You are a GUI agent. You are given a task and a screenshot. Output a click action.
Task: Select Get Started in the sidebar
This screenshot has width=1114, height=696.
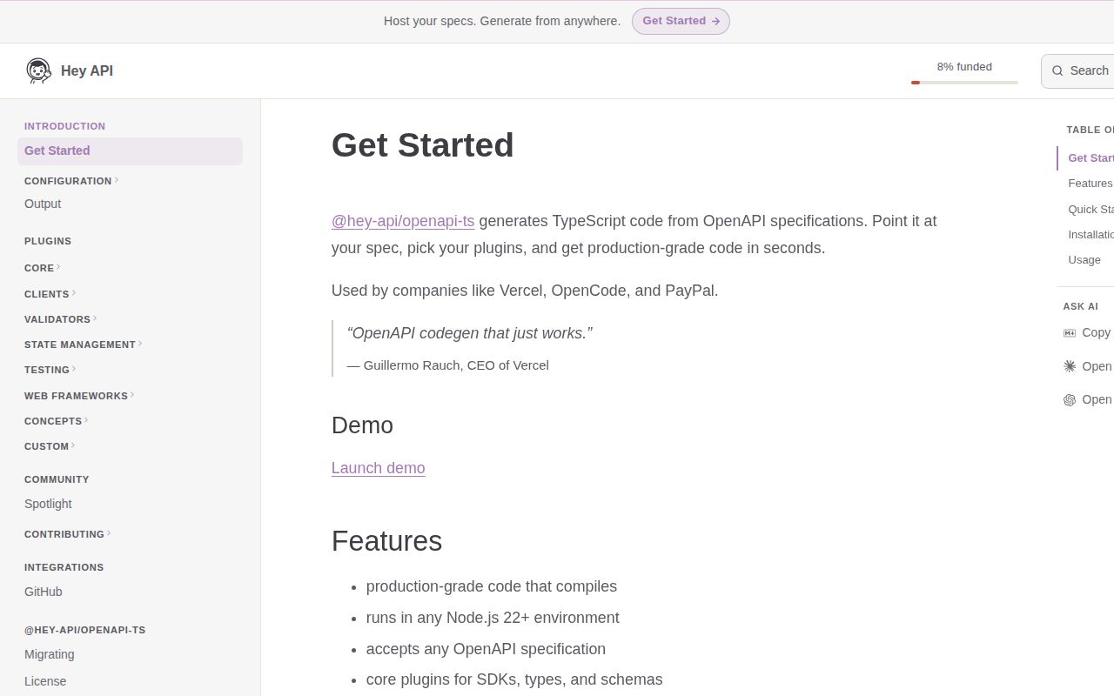[130, 151]
